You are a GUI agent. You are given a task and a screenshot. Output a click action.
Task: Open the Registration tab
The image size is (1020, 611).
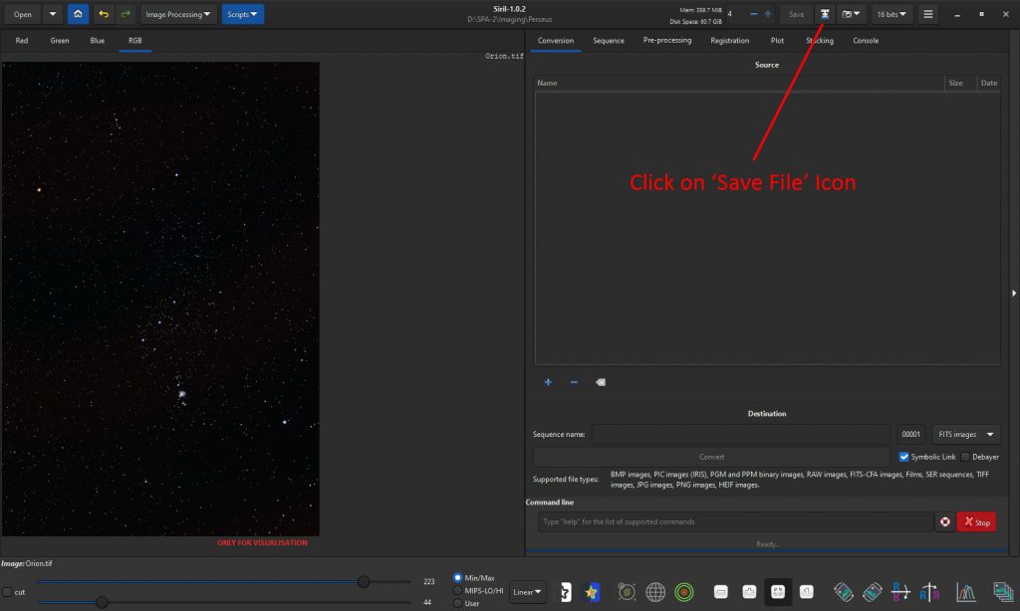[729, 40]
